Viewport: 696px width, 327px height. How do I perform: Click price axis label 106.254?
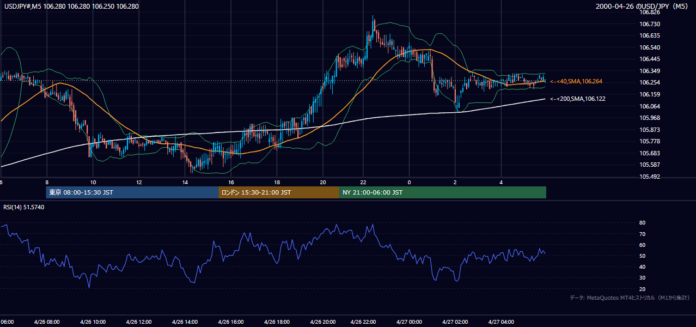pyautogui.click(x=650, y=82)
